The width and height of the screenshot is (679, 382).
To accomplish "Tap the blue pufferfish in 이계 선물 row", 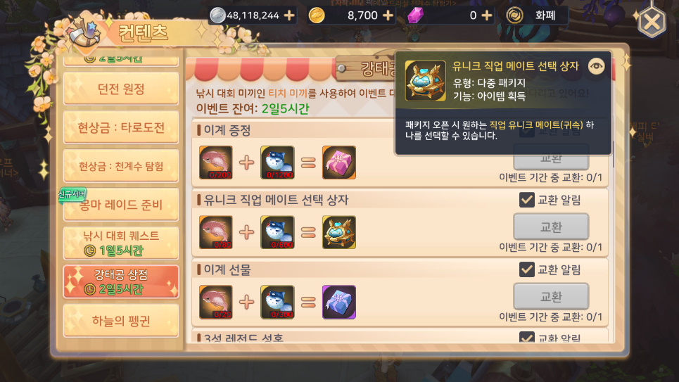I will pos(277,303).
